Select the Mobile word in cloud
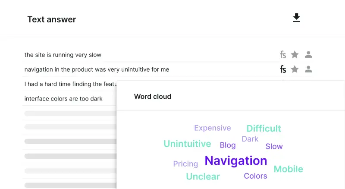This screenshot has height=189, width=345. (x=288, y=169)
